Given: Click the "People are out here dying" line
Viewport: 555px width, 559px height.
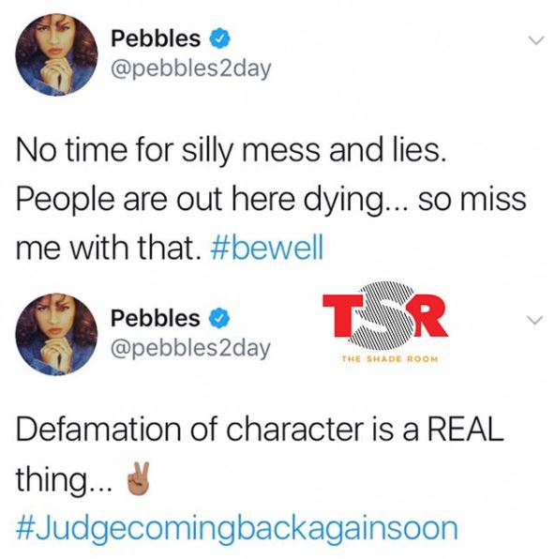Looking at the screenshot, I should tap(271, 200).
